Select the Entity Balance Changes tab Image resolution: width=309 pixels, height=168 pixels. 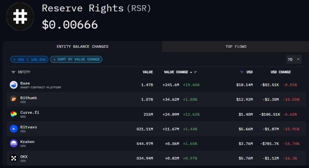pos(82,46)
